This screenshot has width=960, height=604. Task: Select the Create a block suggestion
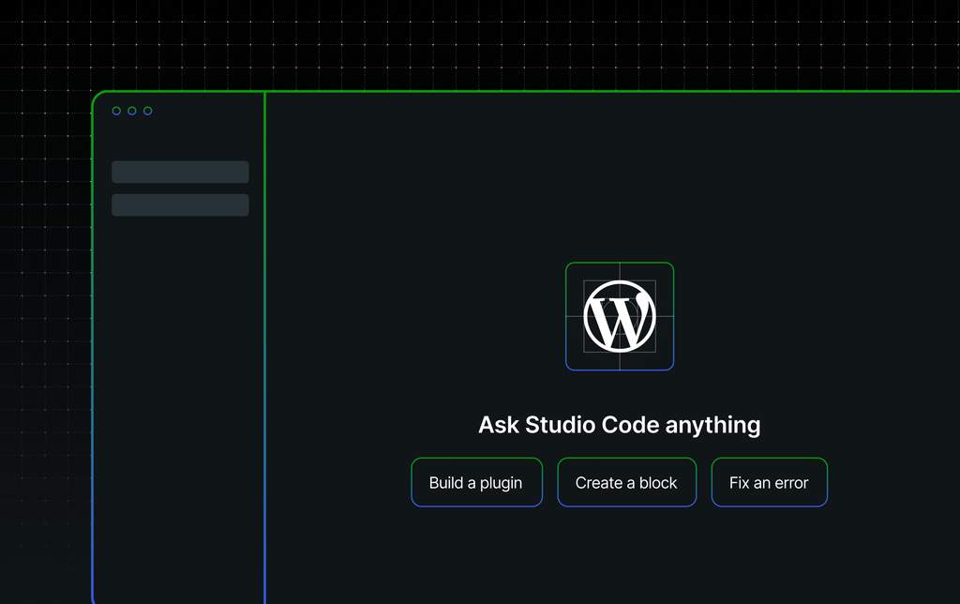click(626, 482)
